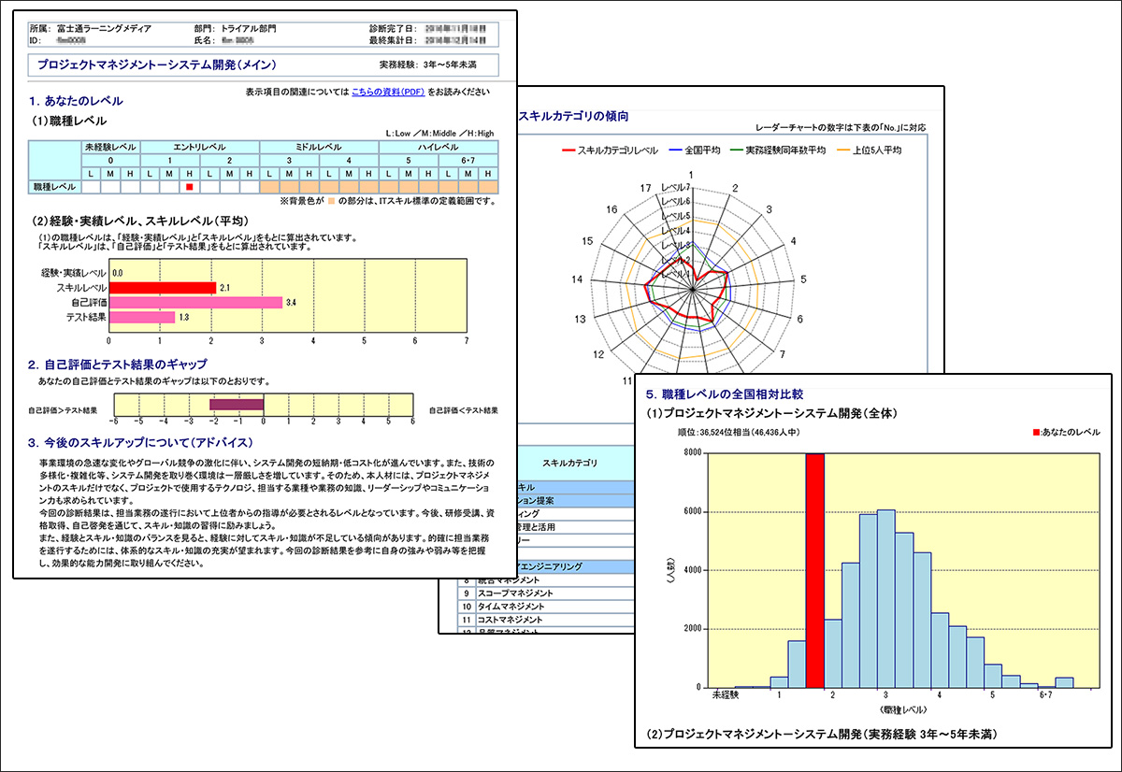
Task: Click the (1)職種レベル subheading
Action: point(71,121)
